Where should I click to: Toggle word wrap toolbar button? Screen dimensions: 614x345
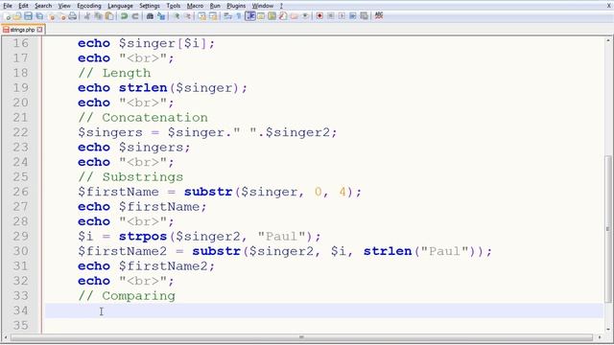(227, 16)
